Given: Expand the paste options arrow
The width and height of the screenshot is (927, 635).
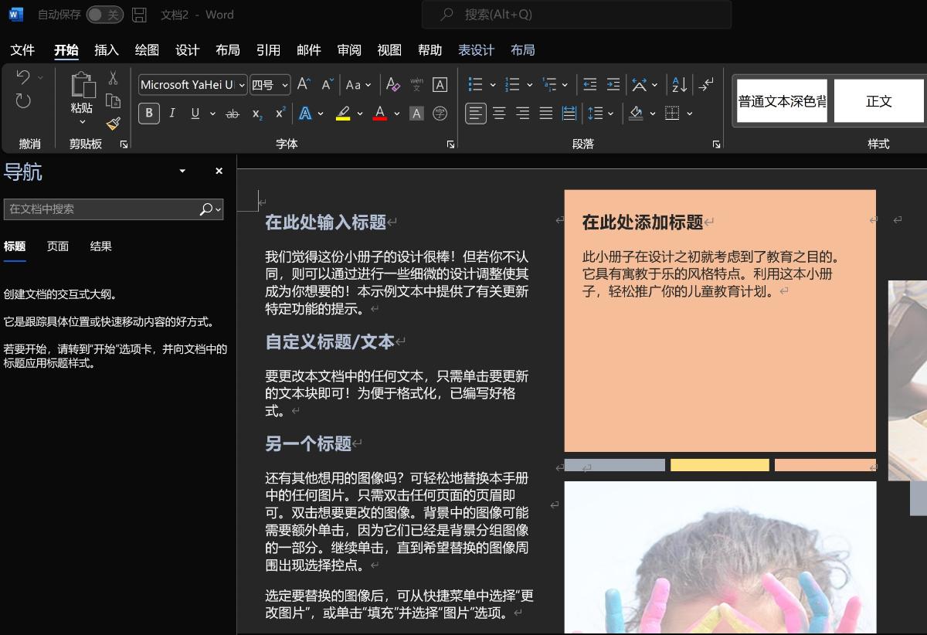Looking at the screenshot, I should pyautogui.click(x=82, y=122).
